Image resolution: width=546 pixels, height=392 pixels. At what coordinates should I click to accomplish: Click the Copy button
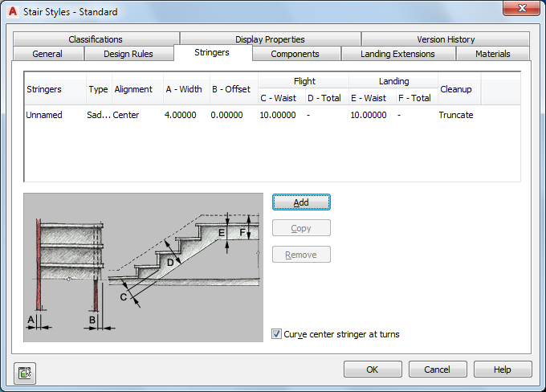coord(301,228)
